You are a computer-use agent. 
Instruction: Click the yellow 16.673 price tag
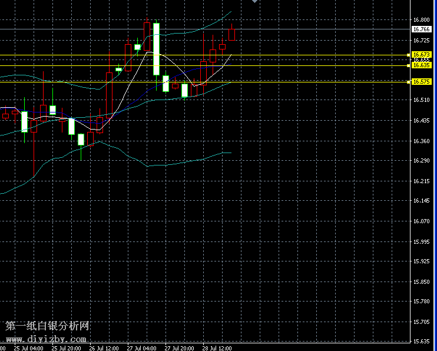pos(422,55)
